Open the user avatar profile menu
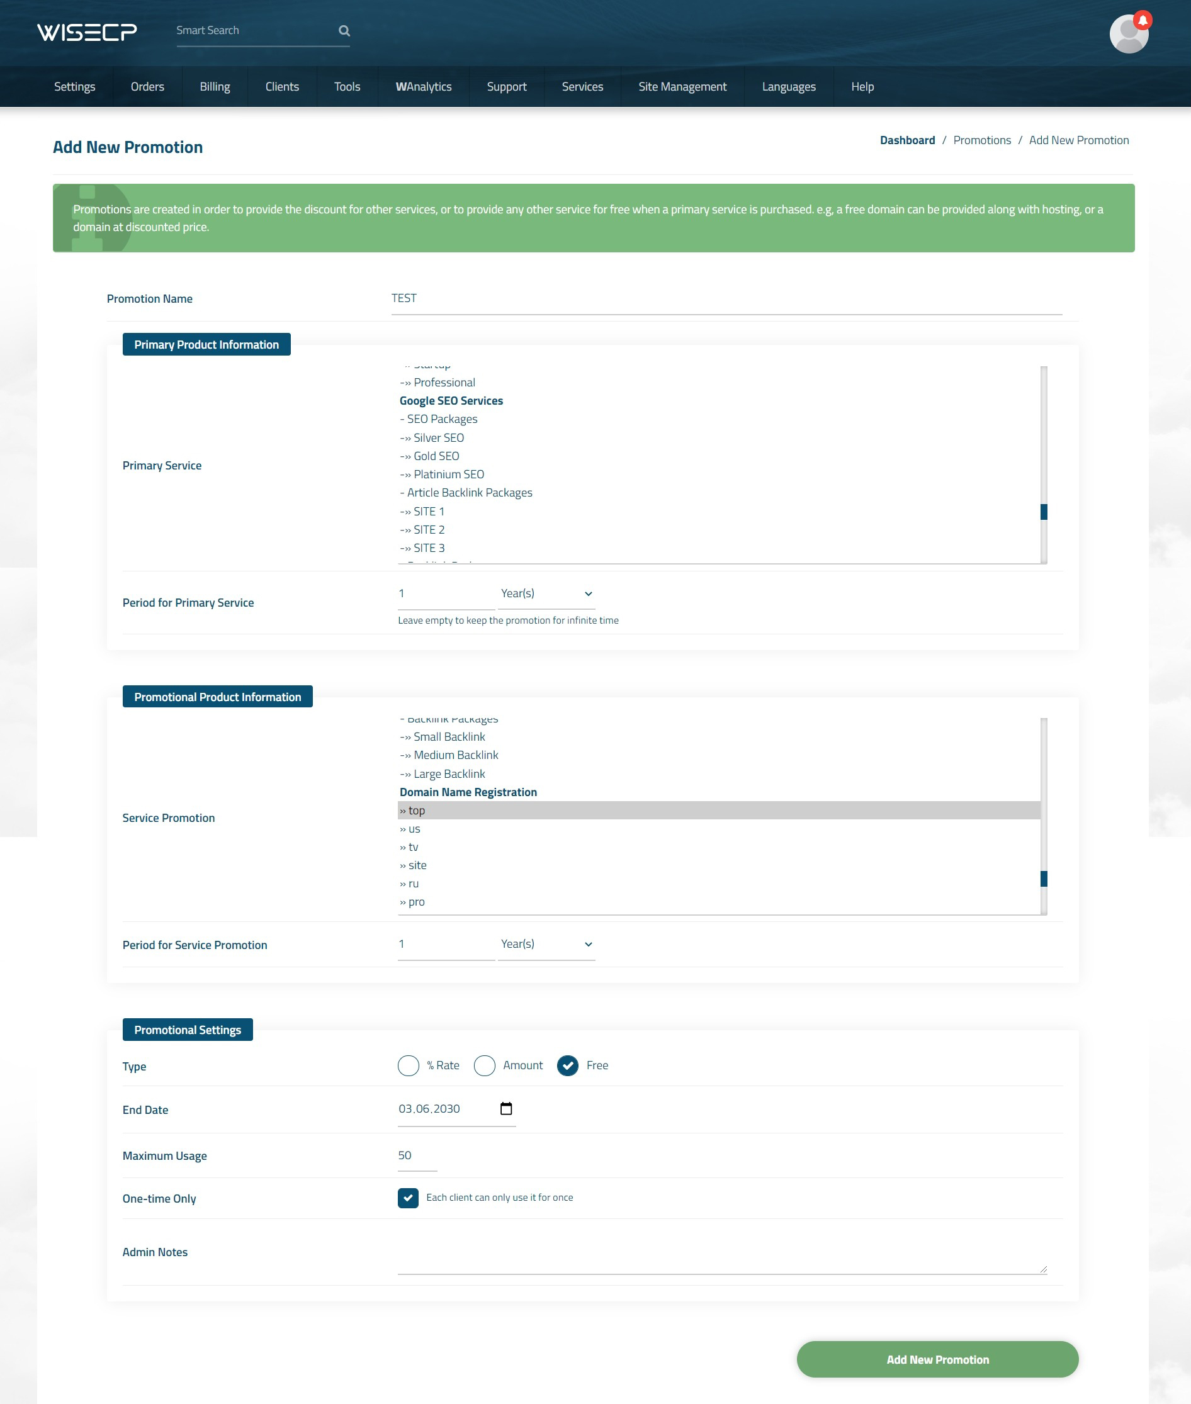The height and width of the screenshot is (1404, 1191). 1128,34
